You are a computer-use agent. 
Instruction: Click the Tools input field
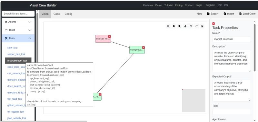click(232, 112)
